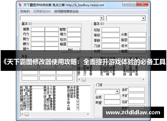Click the bottom-right 装备 slot field

pos(64,78)
